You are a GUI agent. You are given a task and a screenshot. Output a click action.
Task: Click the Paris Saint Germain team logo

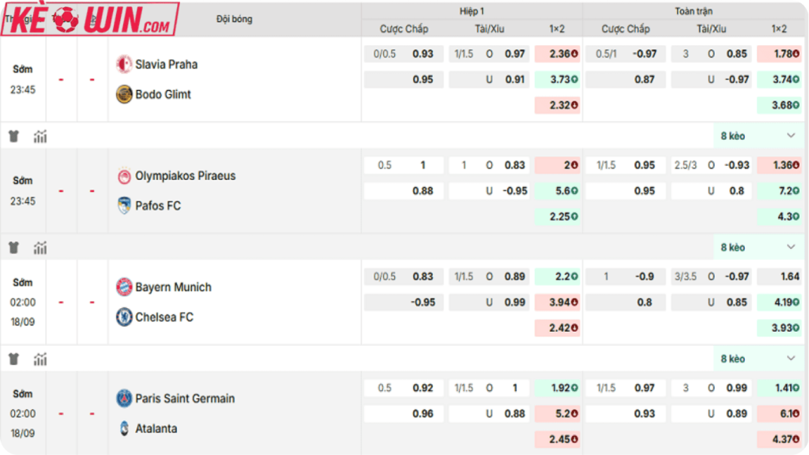124,399
